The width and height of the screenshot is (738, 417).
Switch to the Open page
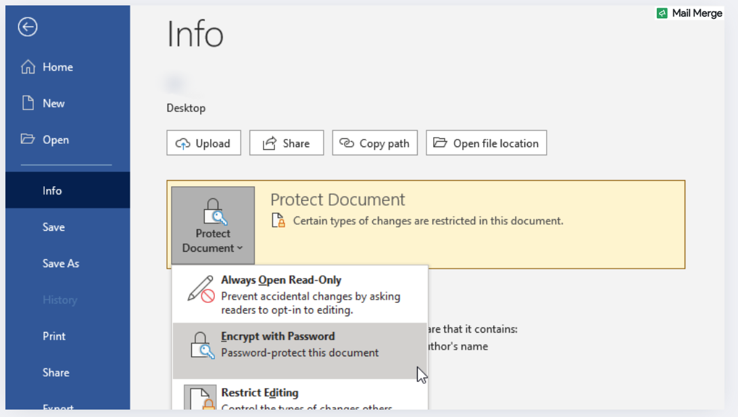click(x=68, y=140)
